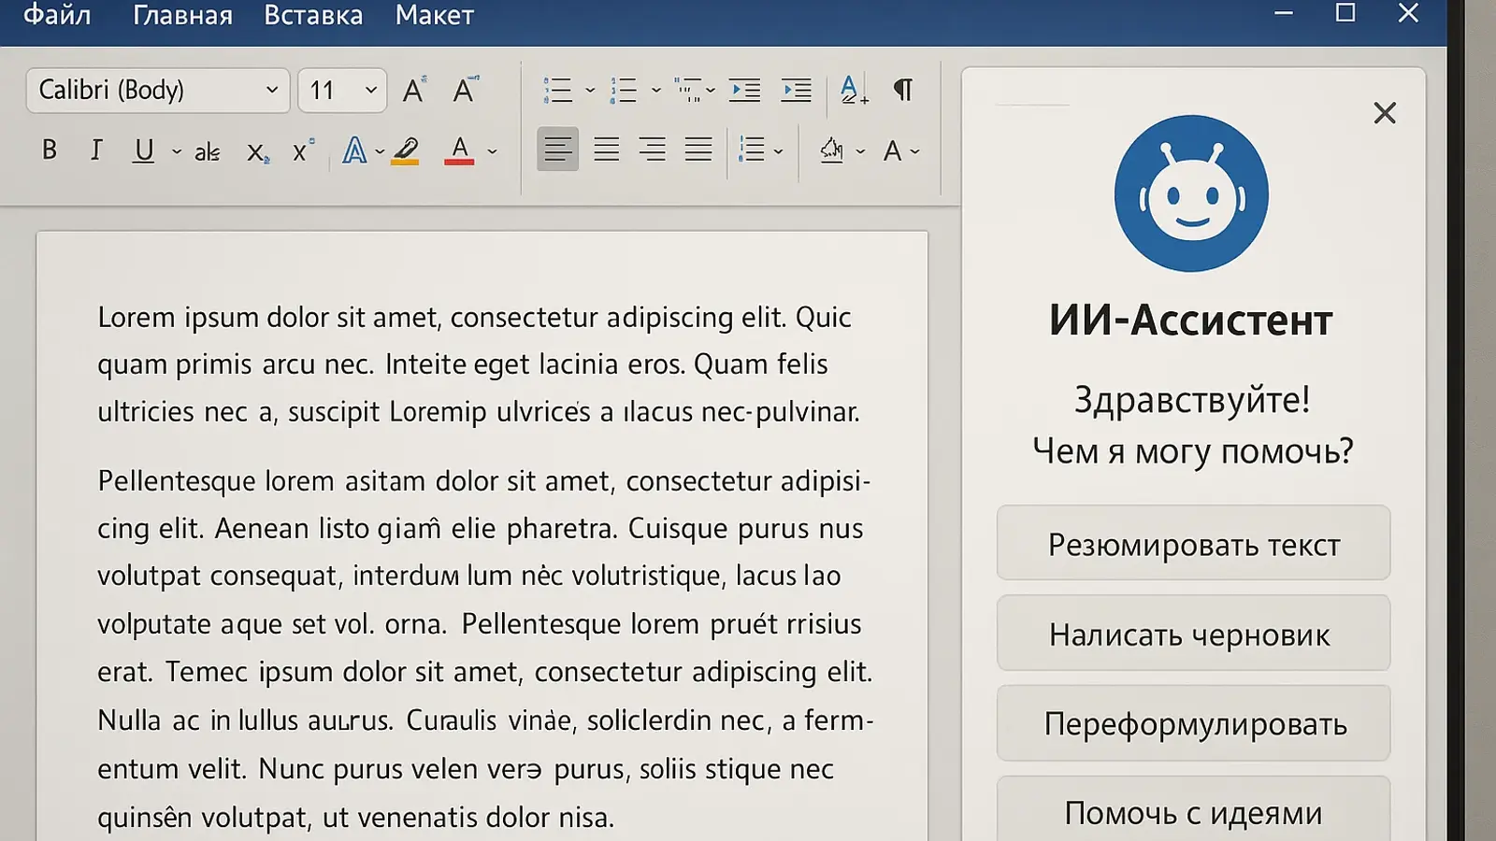Expand the numbered list style arrow

click(655, 91)
